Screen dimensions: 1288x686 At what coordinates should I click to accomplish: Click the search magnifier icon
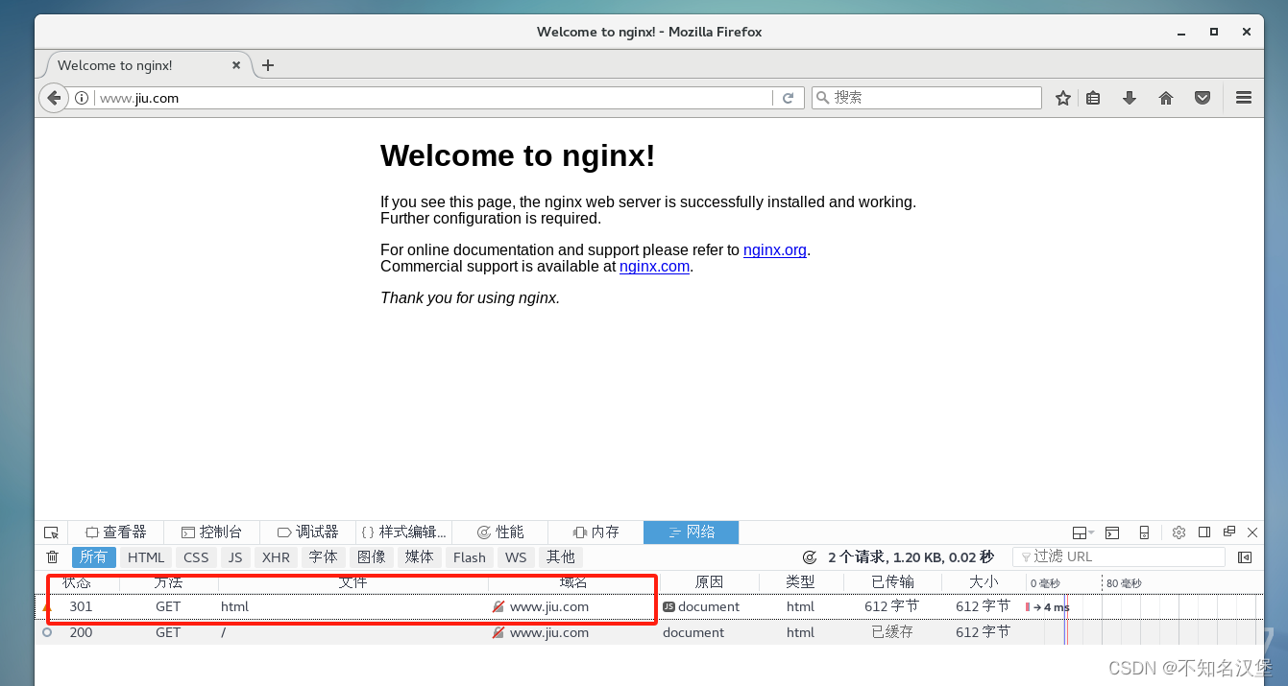coord(822,98)
